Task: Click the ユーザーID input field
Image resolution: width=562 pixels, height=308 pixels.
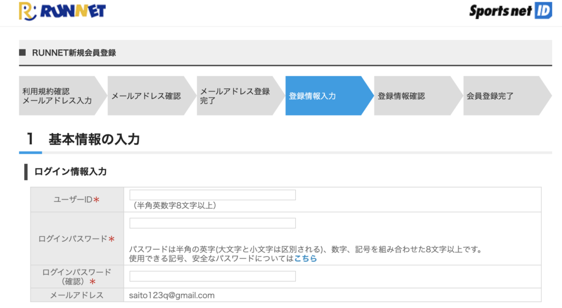Action: click(x=212, y=195)
